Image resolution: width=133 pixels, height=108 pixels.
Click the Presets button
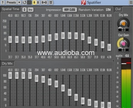point(11,2)
